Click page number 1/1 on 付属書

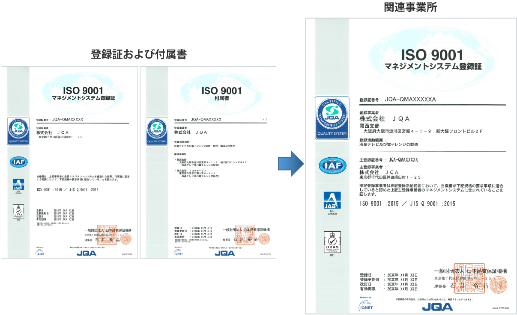[x=264, y=119]
